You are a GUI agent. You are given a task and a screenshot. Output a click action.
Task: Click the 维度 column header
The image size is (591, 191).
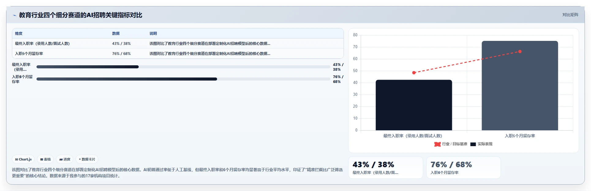(19, 34)
